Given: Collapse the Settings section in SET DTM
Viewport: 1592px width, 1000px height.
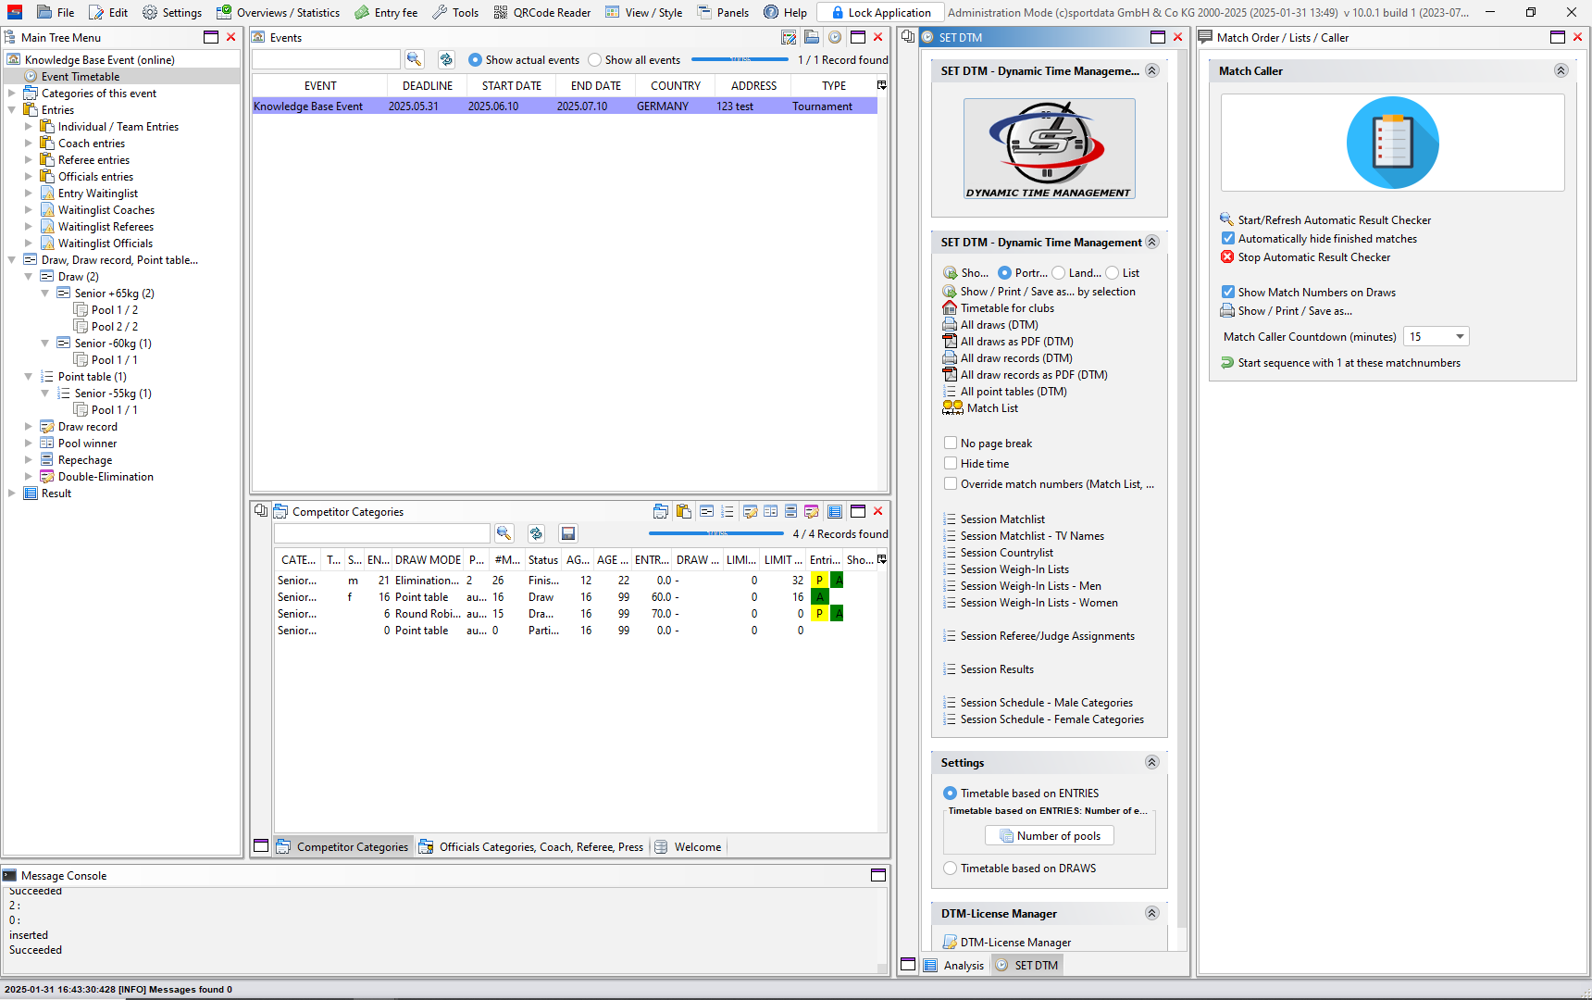Looking at the screenshot, I should point(1151,762).
